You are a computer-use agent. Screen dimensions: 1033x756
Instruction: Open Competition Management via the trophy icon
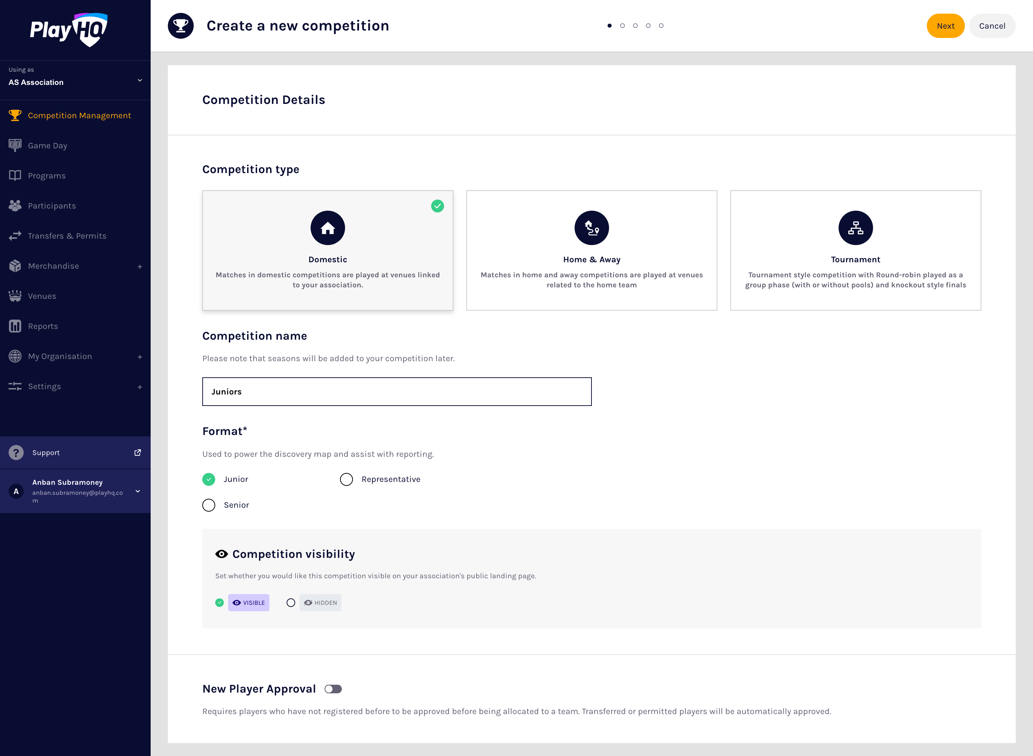tap(15, 115)
